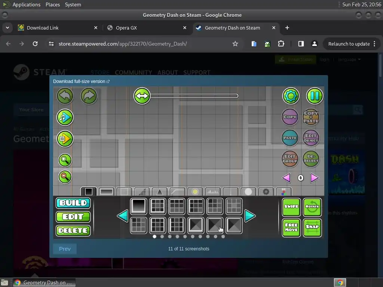Click the playtest level button

(x=65, y=139)
